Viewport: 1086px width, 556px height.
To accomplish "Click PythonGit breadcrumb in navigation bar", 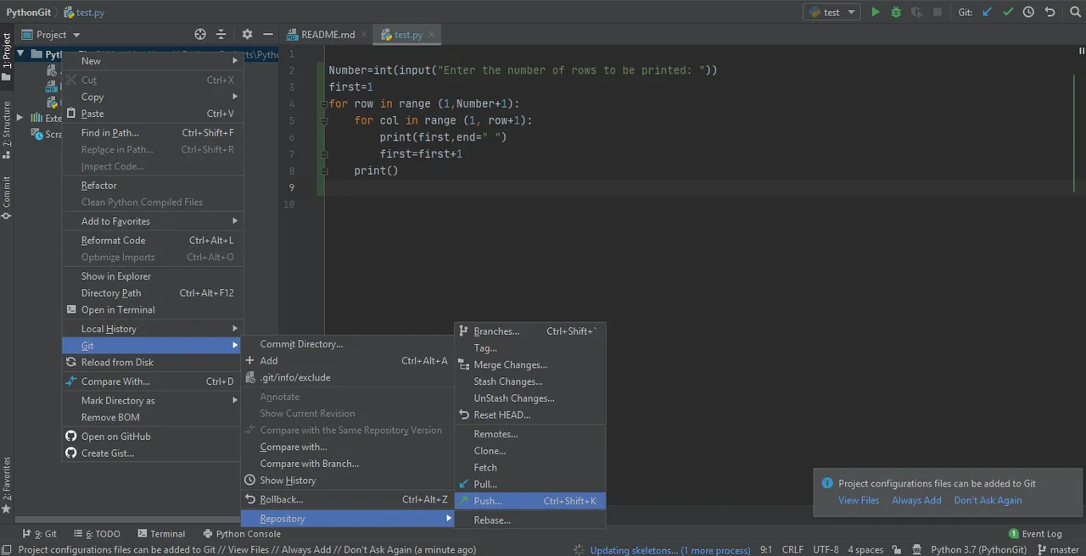I will pos(29,12).
